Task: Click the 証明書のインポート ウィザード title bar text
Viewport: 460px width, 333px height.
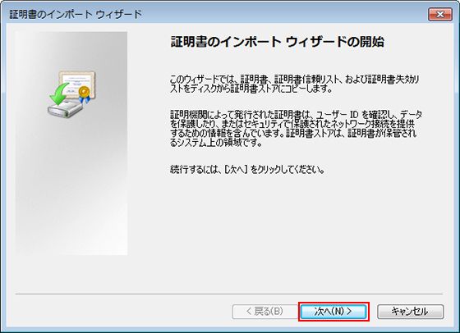Action: click(x=76, y=14)
